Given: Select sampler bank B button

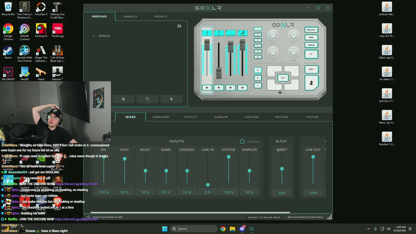Looking at the screenshot, I should (x=258, y=78).
